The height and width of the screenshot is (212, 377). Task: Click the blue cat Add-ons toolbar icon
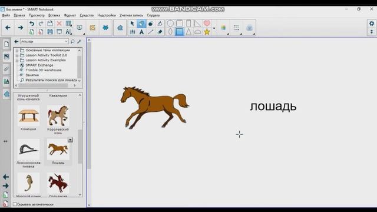(x=105, y=28)
